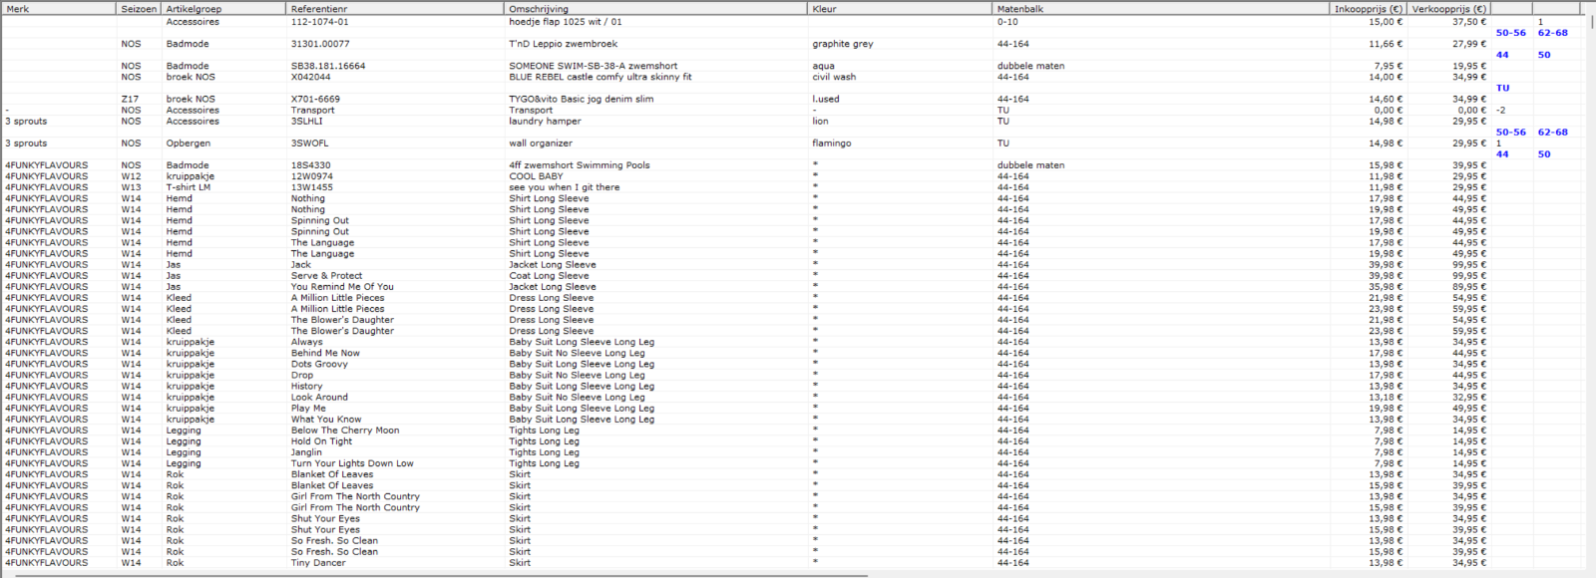Sort by Verkoopprijs (€) column header
1596x578 pixels.
1448,8
